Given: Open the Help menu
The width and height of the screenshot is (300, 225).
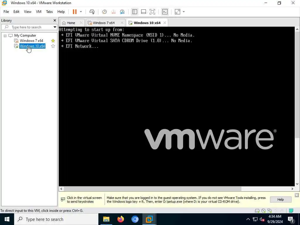Looking at the screenshot, I should pos(61,12).
